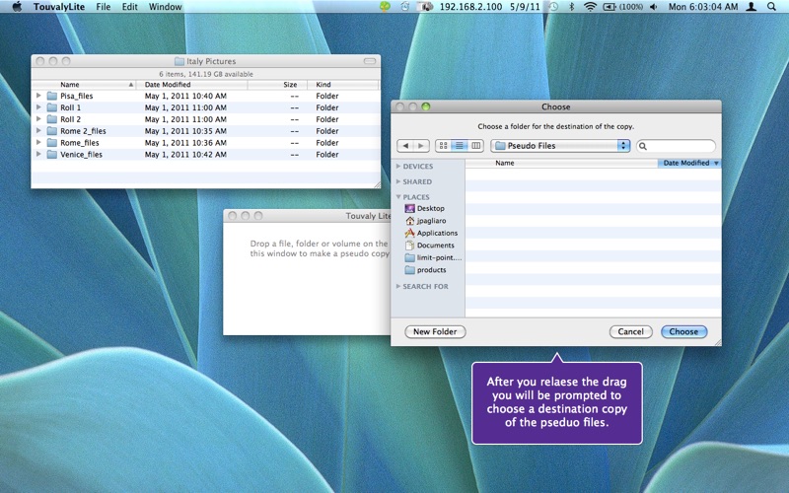Viewport: 789px width, 493px height.
Task: Switch Choose dialog to icon view
Action: (443, 146)
